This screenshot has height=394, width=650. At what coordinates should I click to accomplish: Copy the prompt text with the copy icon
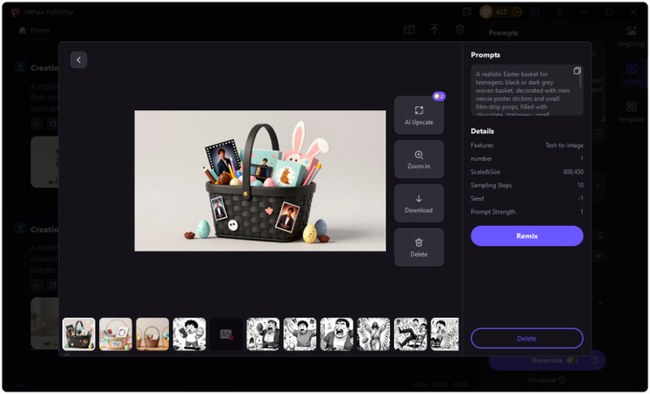pyautogui.click(x=576, y=71)
